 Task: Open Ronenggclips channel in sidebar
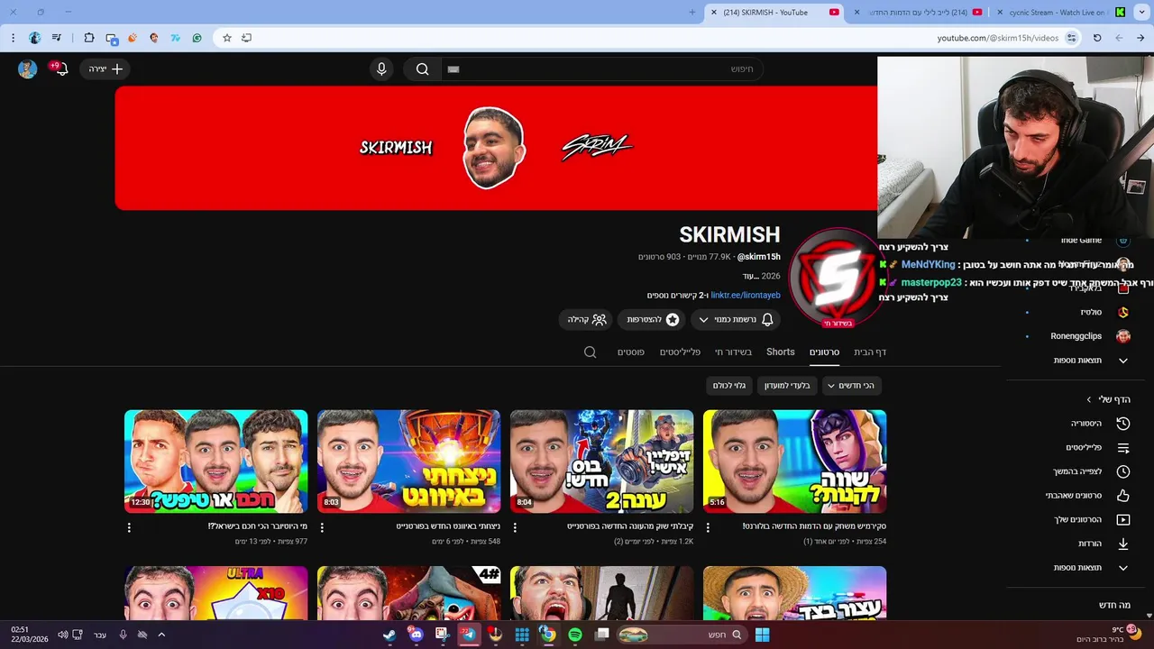1091,336
